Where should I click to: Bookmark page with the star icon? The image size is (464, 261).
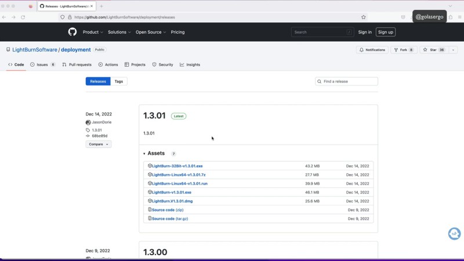pyautogui.click(x=364, y=17)
